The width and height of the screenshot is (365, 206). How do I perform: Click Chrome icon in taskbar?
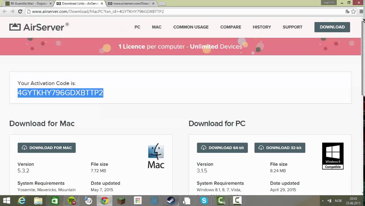pos(105,201)
